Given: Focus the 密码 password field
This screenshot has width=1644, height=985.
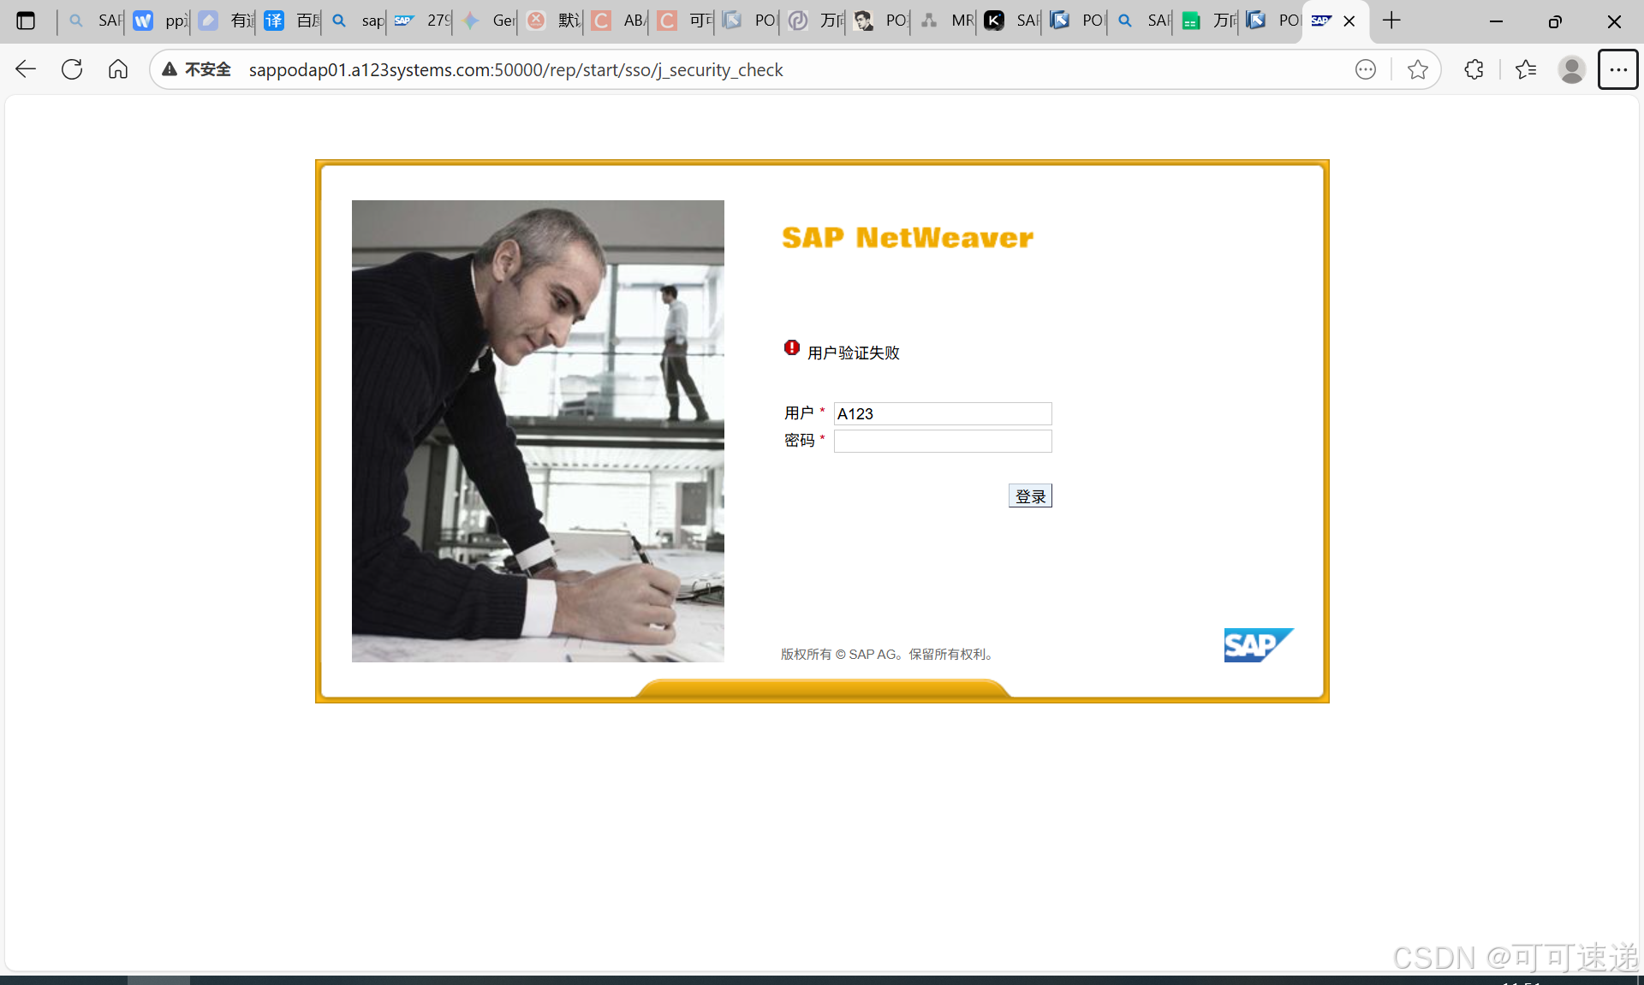Looking at the screenshot, I should tap(942, 442).
